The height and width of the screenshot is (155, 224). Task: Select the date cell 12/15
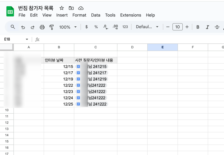[59, 67]
